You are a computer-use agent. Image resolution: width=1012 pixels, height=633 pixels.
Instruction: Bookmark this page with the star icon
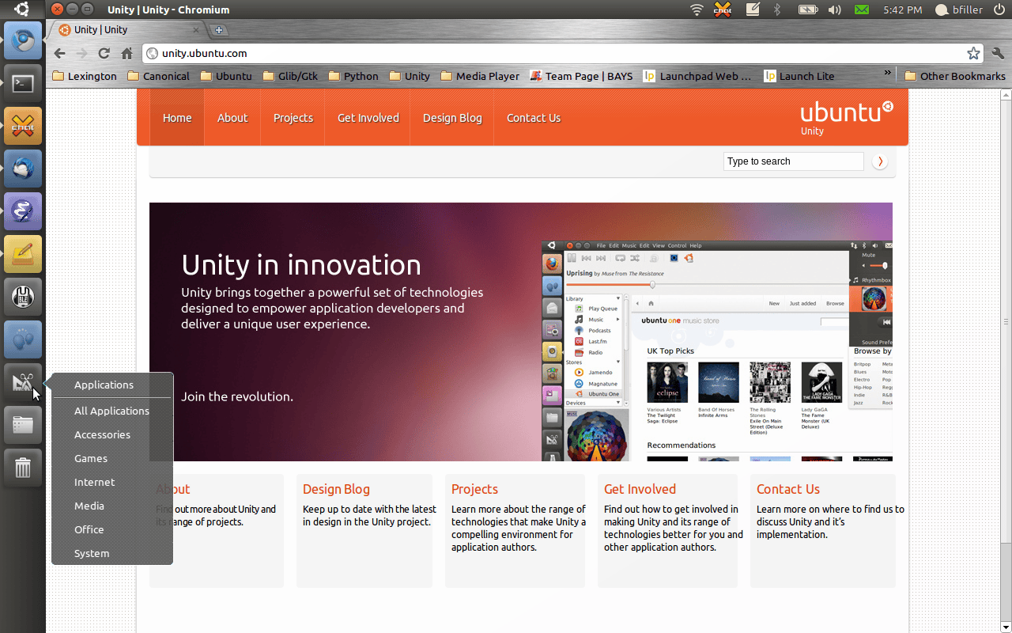pyautogui.click(x=973, y=54)
